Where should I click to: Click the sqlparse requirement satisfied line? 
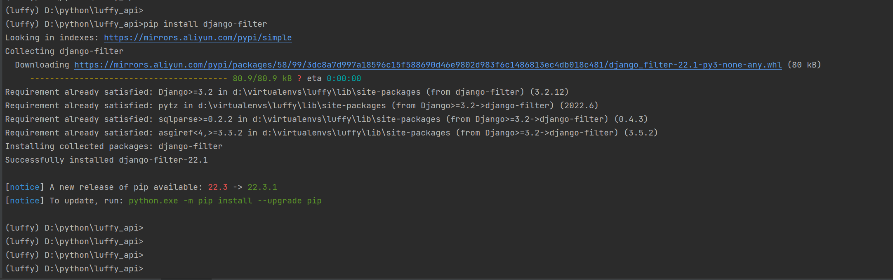tap(326, 119)
